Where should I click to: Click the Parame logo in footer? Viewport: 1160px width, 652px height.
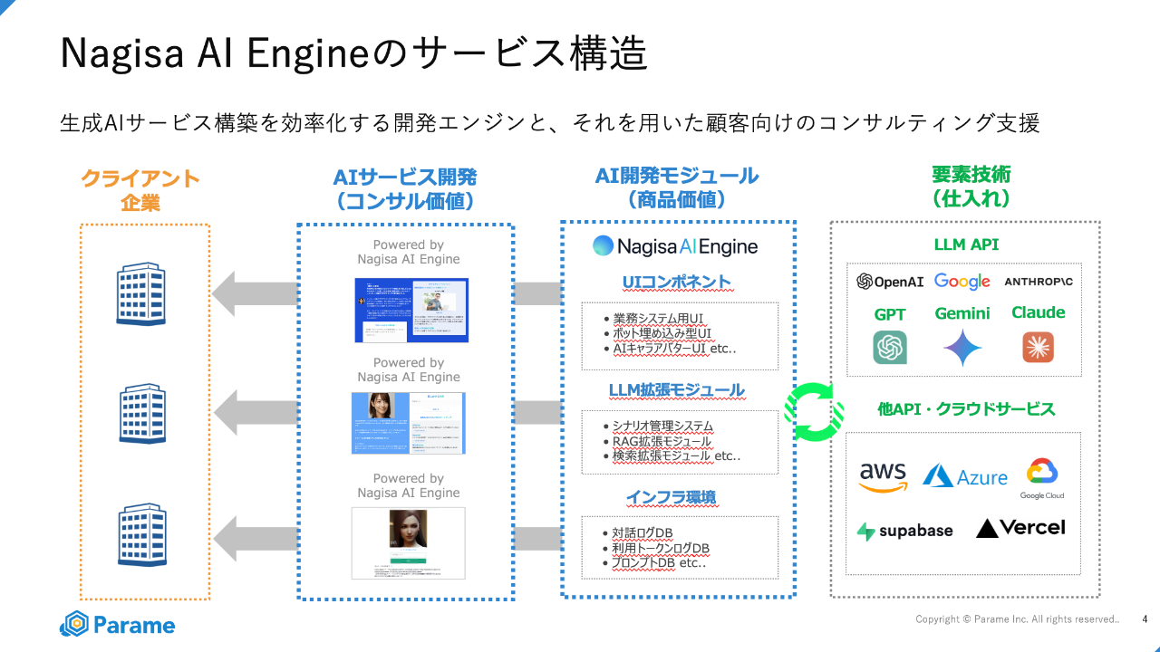click(x=118, y=625)
